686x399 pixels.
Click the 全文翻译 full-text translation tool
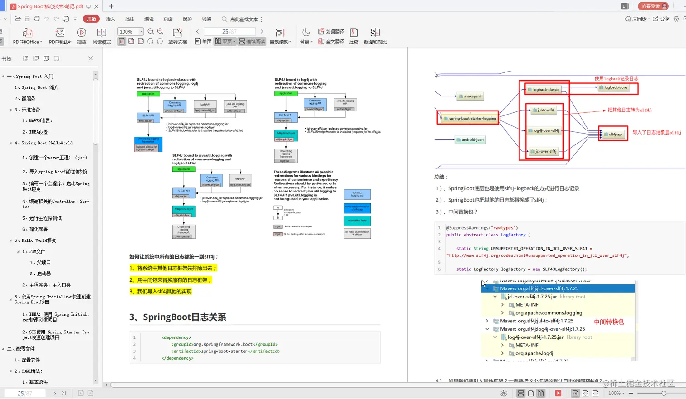pos(331,42)
